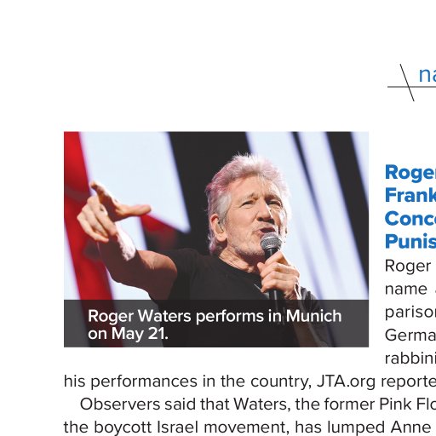The height and width of the screenshot is (436, 436).
Task: Open the blue headline beginning with "Roger"
Action: click(x=410, y=207)
